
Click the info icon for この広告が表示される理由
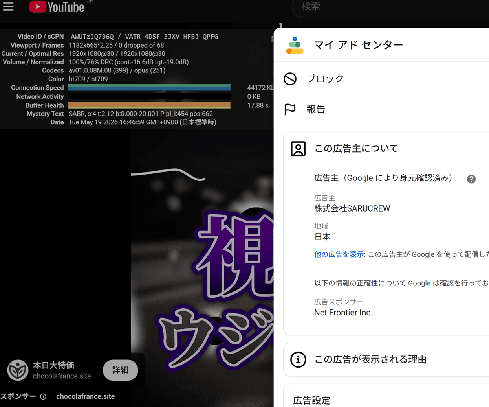[x=298, y=359]
